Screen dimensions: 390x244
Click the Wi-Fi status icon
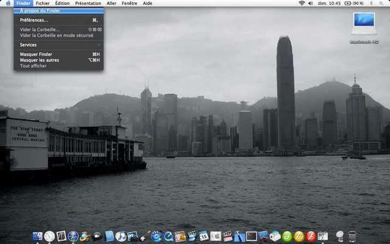[x=302, y=3]
